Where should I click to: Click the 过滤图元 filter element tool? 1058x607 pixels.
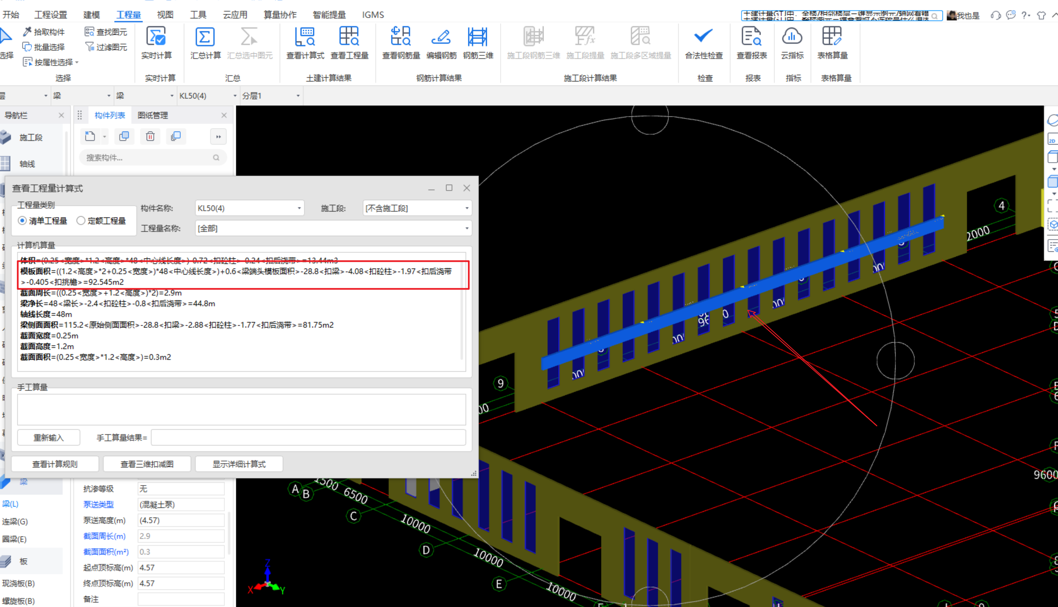106,47
